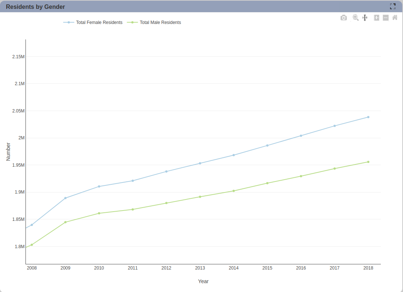Zoom in using the plus icon
Viewport: 403px width, 292px height.
click(x=376, y=18)
